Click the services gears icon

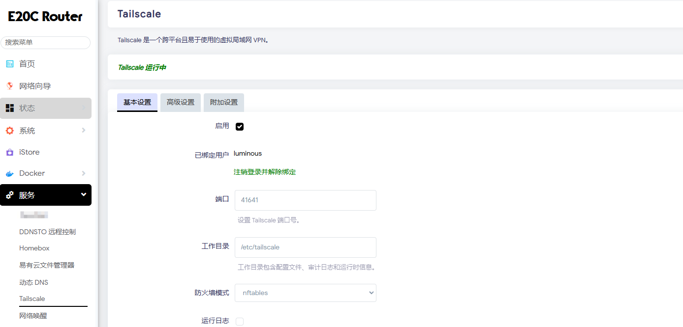tap(10, 195)
